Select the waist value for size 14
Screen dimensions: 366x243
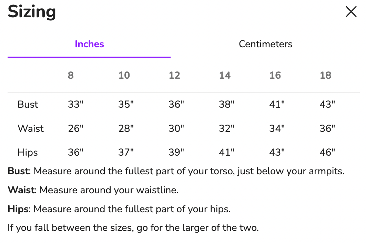pyautogui.click(x=227, y=128)
